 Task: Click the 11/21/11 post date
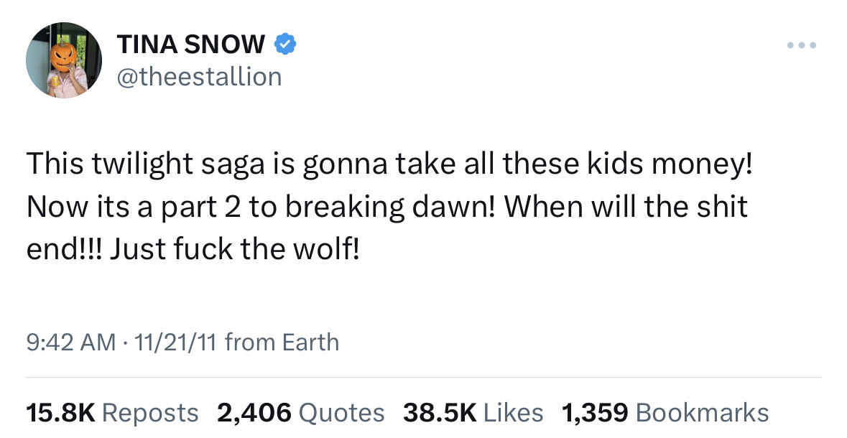(x=175, y=343)
